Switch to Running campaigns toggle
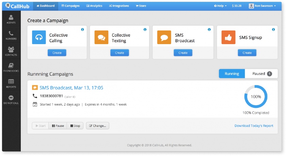Viewport: 286px width, 156px height. coord(232,74)
